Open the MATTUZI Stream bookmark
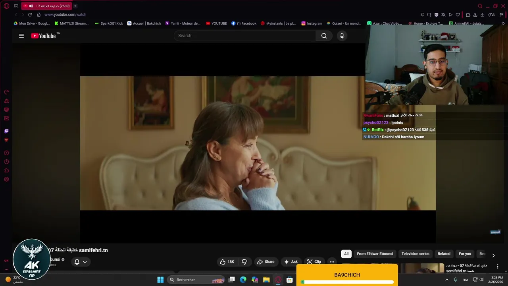Viewport: 508px width, 286px height. (x=71, y=23)
